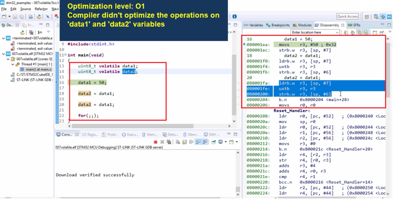Image resolution: width=396 pixels, height=199 pixels.
Task: Open the Display Selected Console dropdown arrow
Action: (x=225, y=142)
